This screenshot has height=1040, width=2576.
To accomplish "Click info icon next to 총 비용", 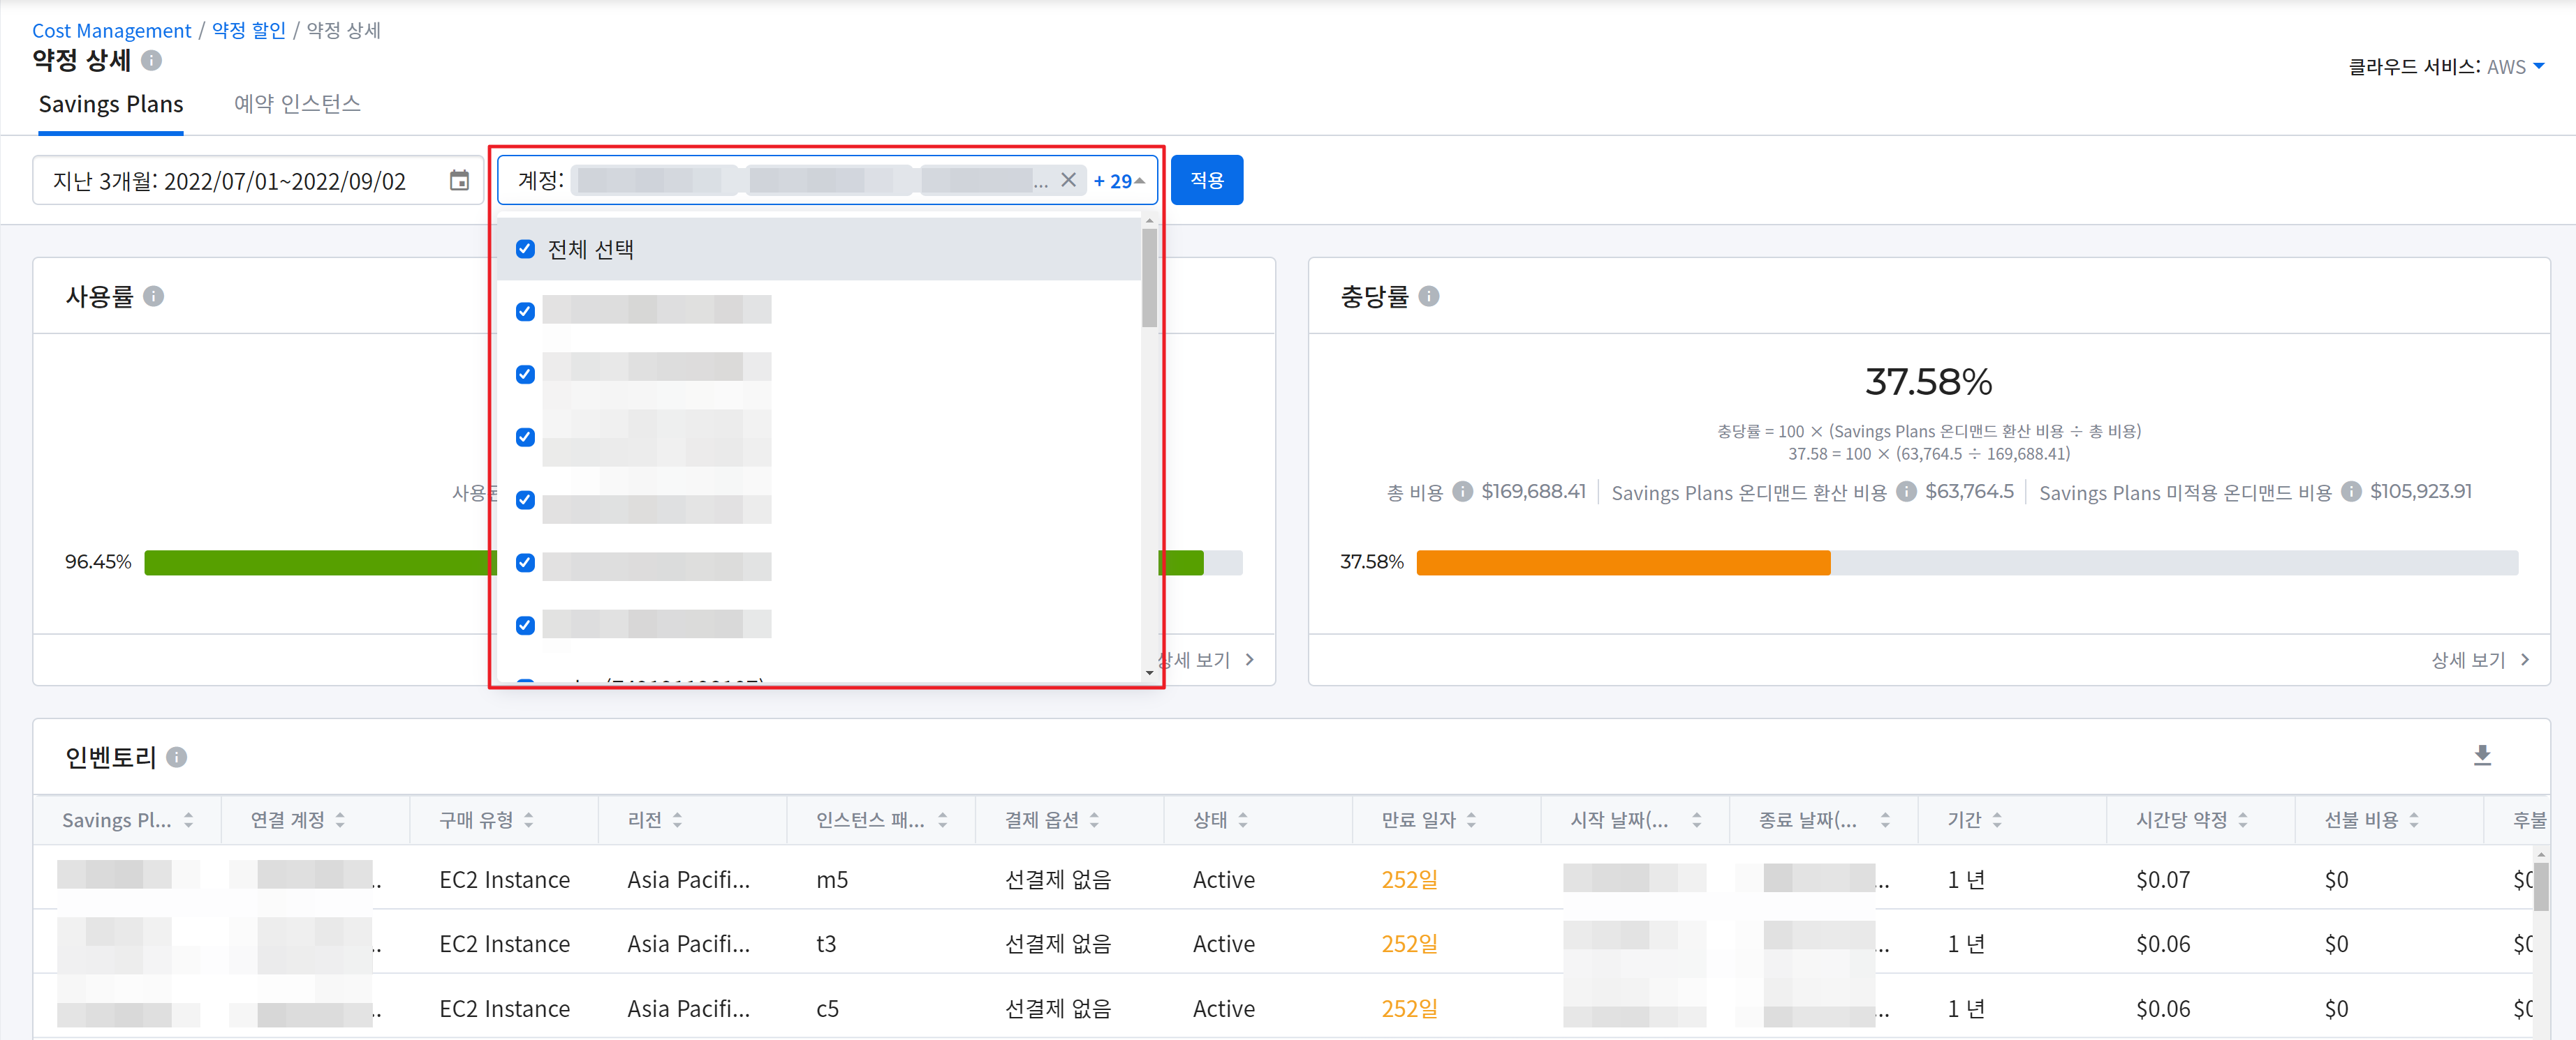I will click(x=1462, y=492).
